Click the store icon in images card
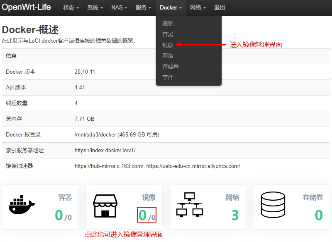Image resolution: width=332 pixels, height=242 pixels. 105,206
